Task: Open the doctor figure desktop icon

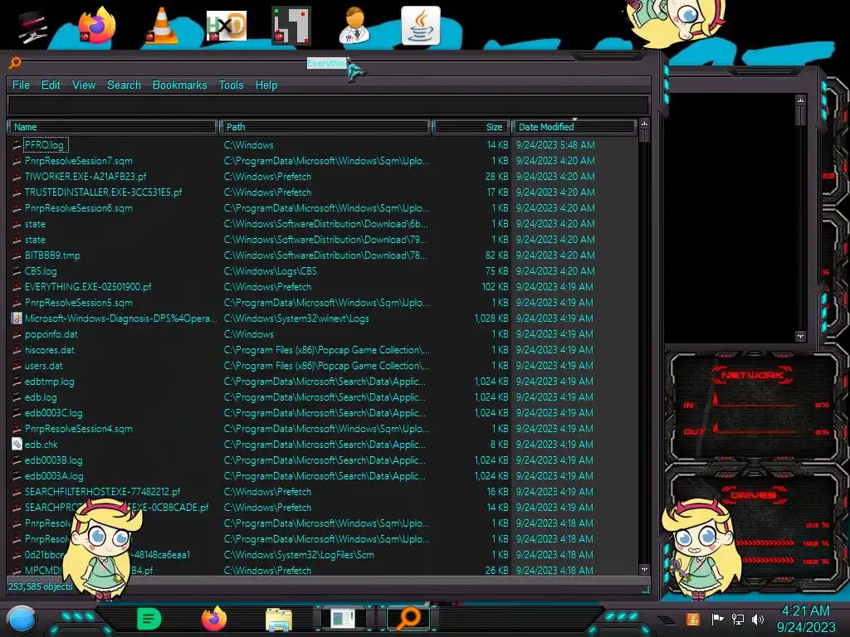Action: coord(354,26)
